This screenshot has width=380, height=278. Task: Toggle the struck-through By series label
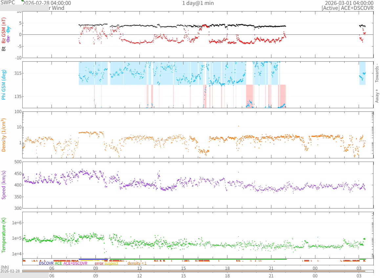[x=9, y=30]
